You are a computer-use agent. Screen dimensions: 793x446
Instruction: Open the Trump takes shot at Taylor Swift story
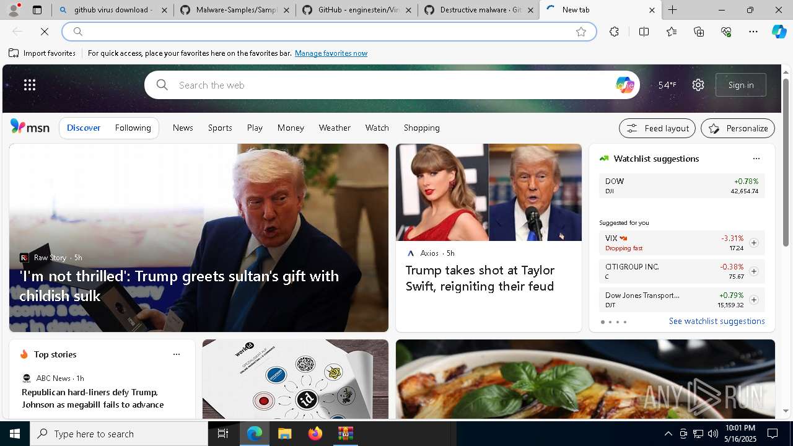[480, 278]
